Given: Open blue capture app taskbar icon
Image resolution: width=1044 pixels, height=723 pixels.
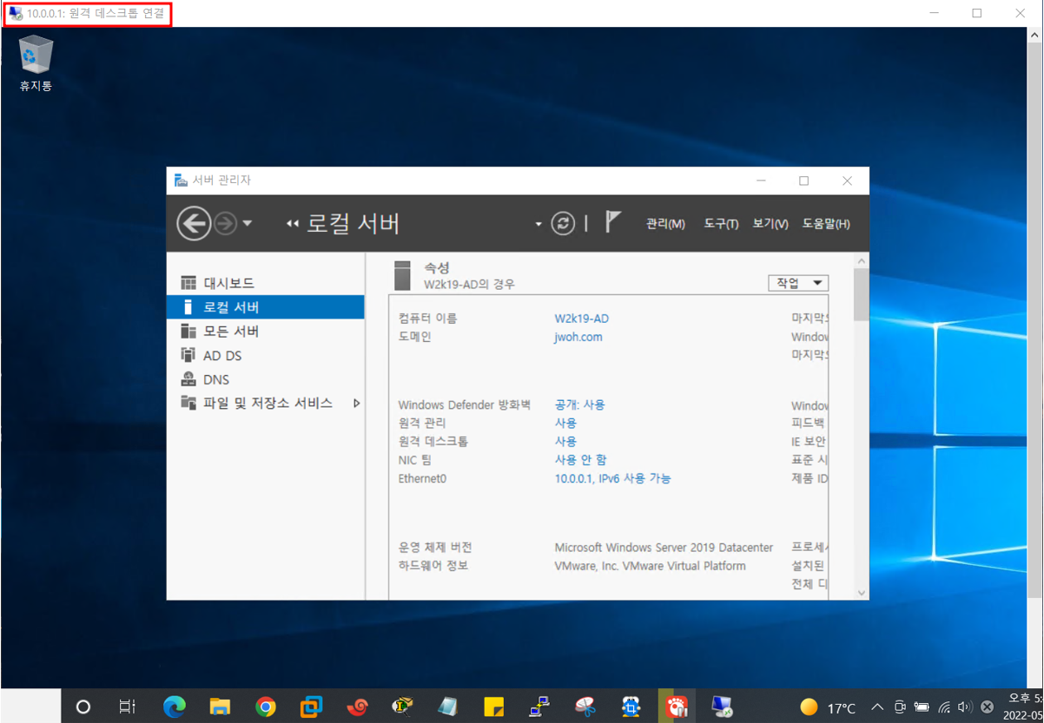Looking at the screenshot, I should point(631,707).
